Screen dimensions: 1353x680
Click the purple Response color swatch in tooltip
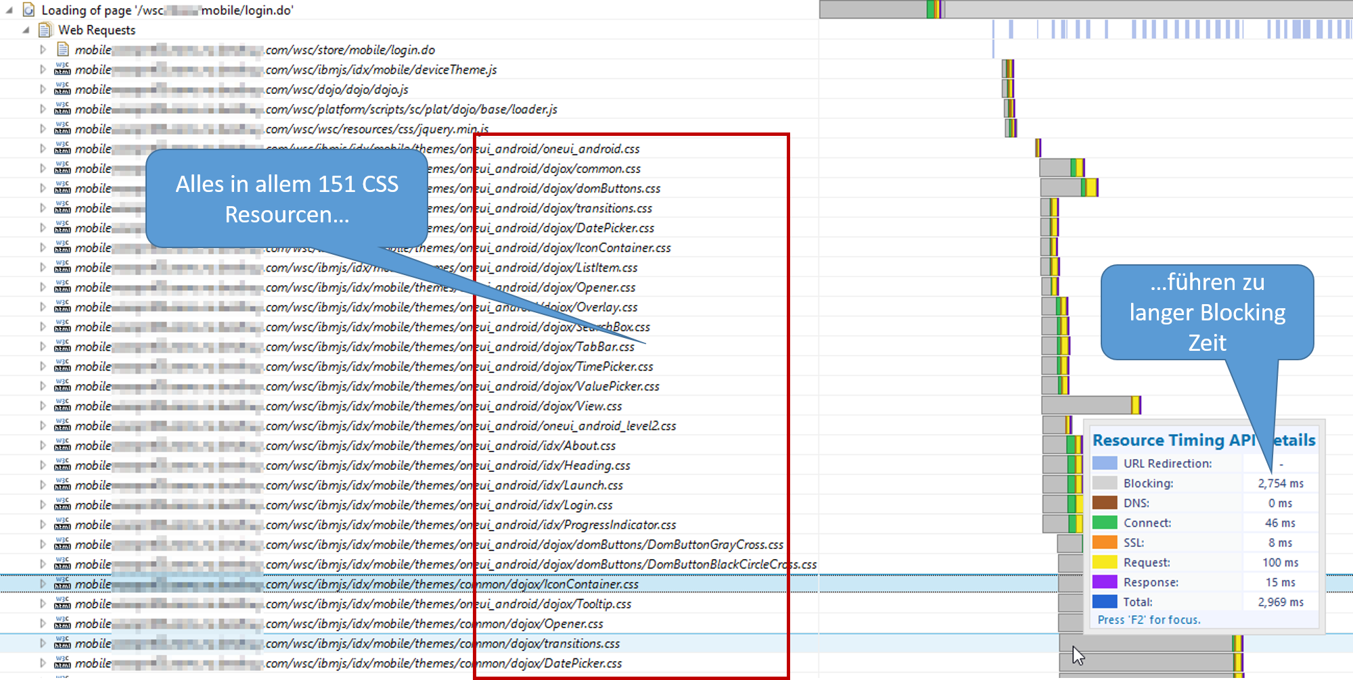tap(1104, 582)
